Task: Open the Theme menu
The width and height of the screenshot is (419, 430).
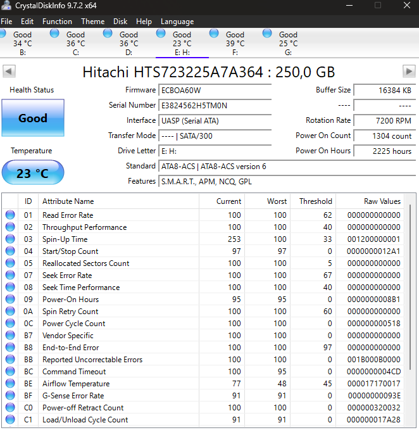Action: [92, 22]
